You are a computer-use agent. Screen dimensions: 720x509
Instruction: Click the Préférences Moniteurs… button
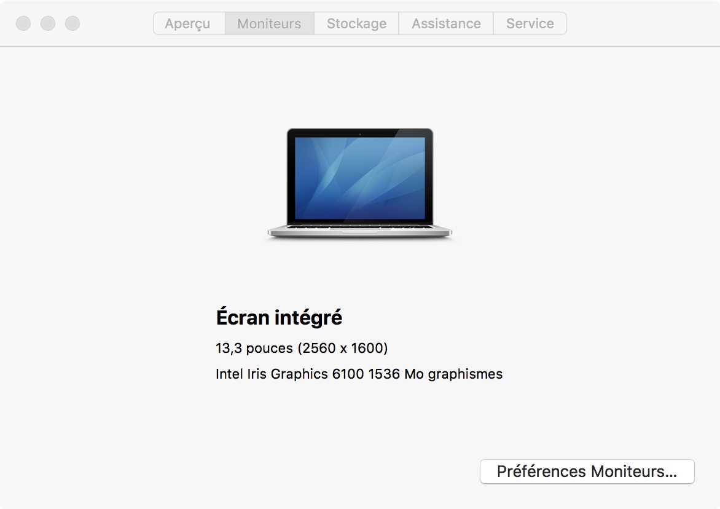pos(587,472)
